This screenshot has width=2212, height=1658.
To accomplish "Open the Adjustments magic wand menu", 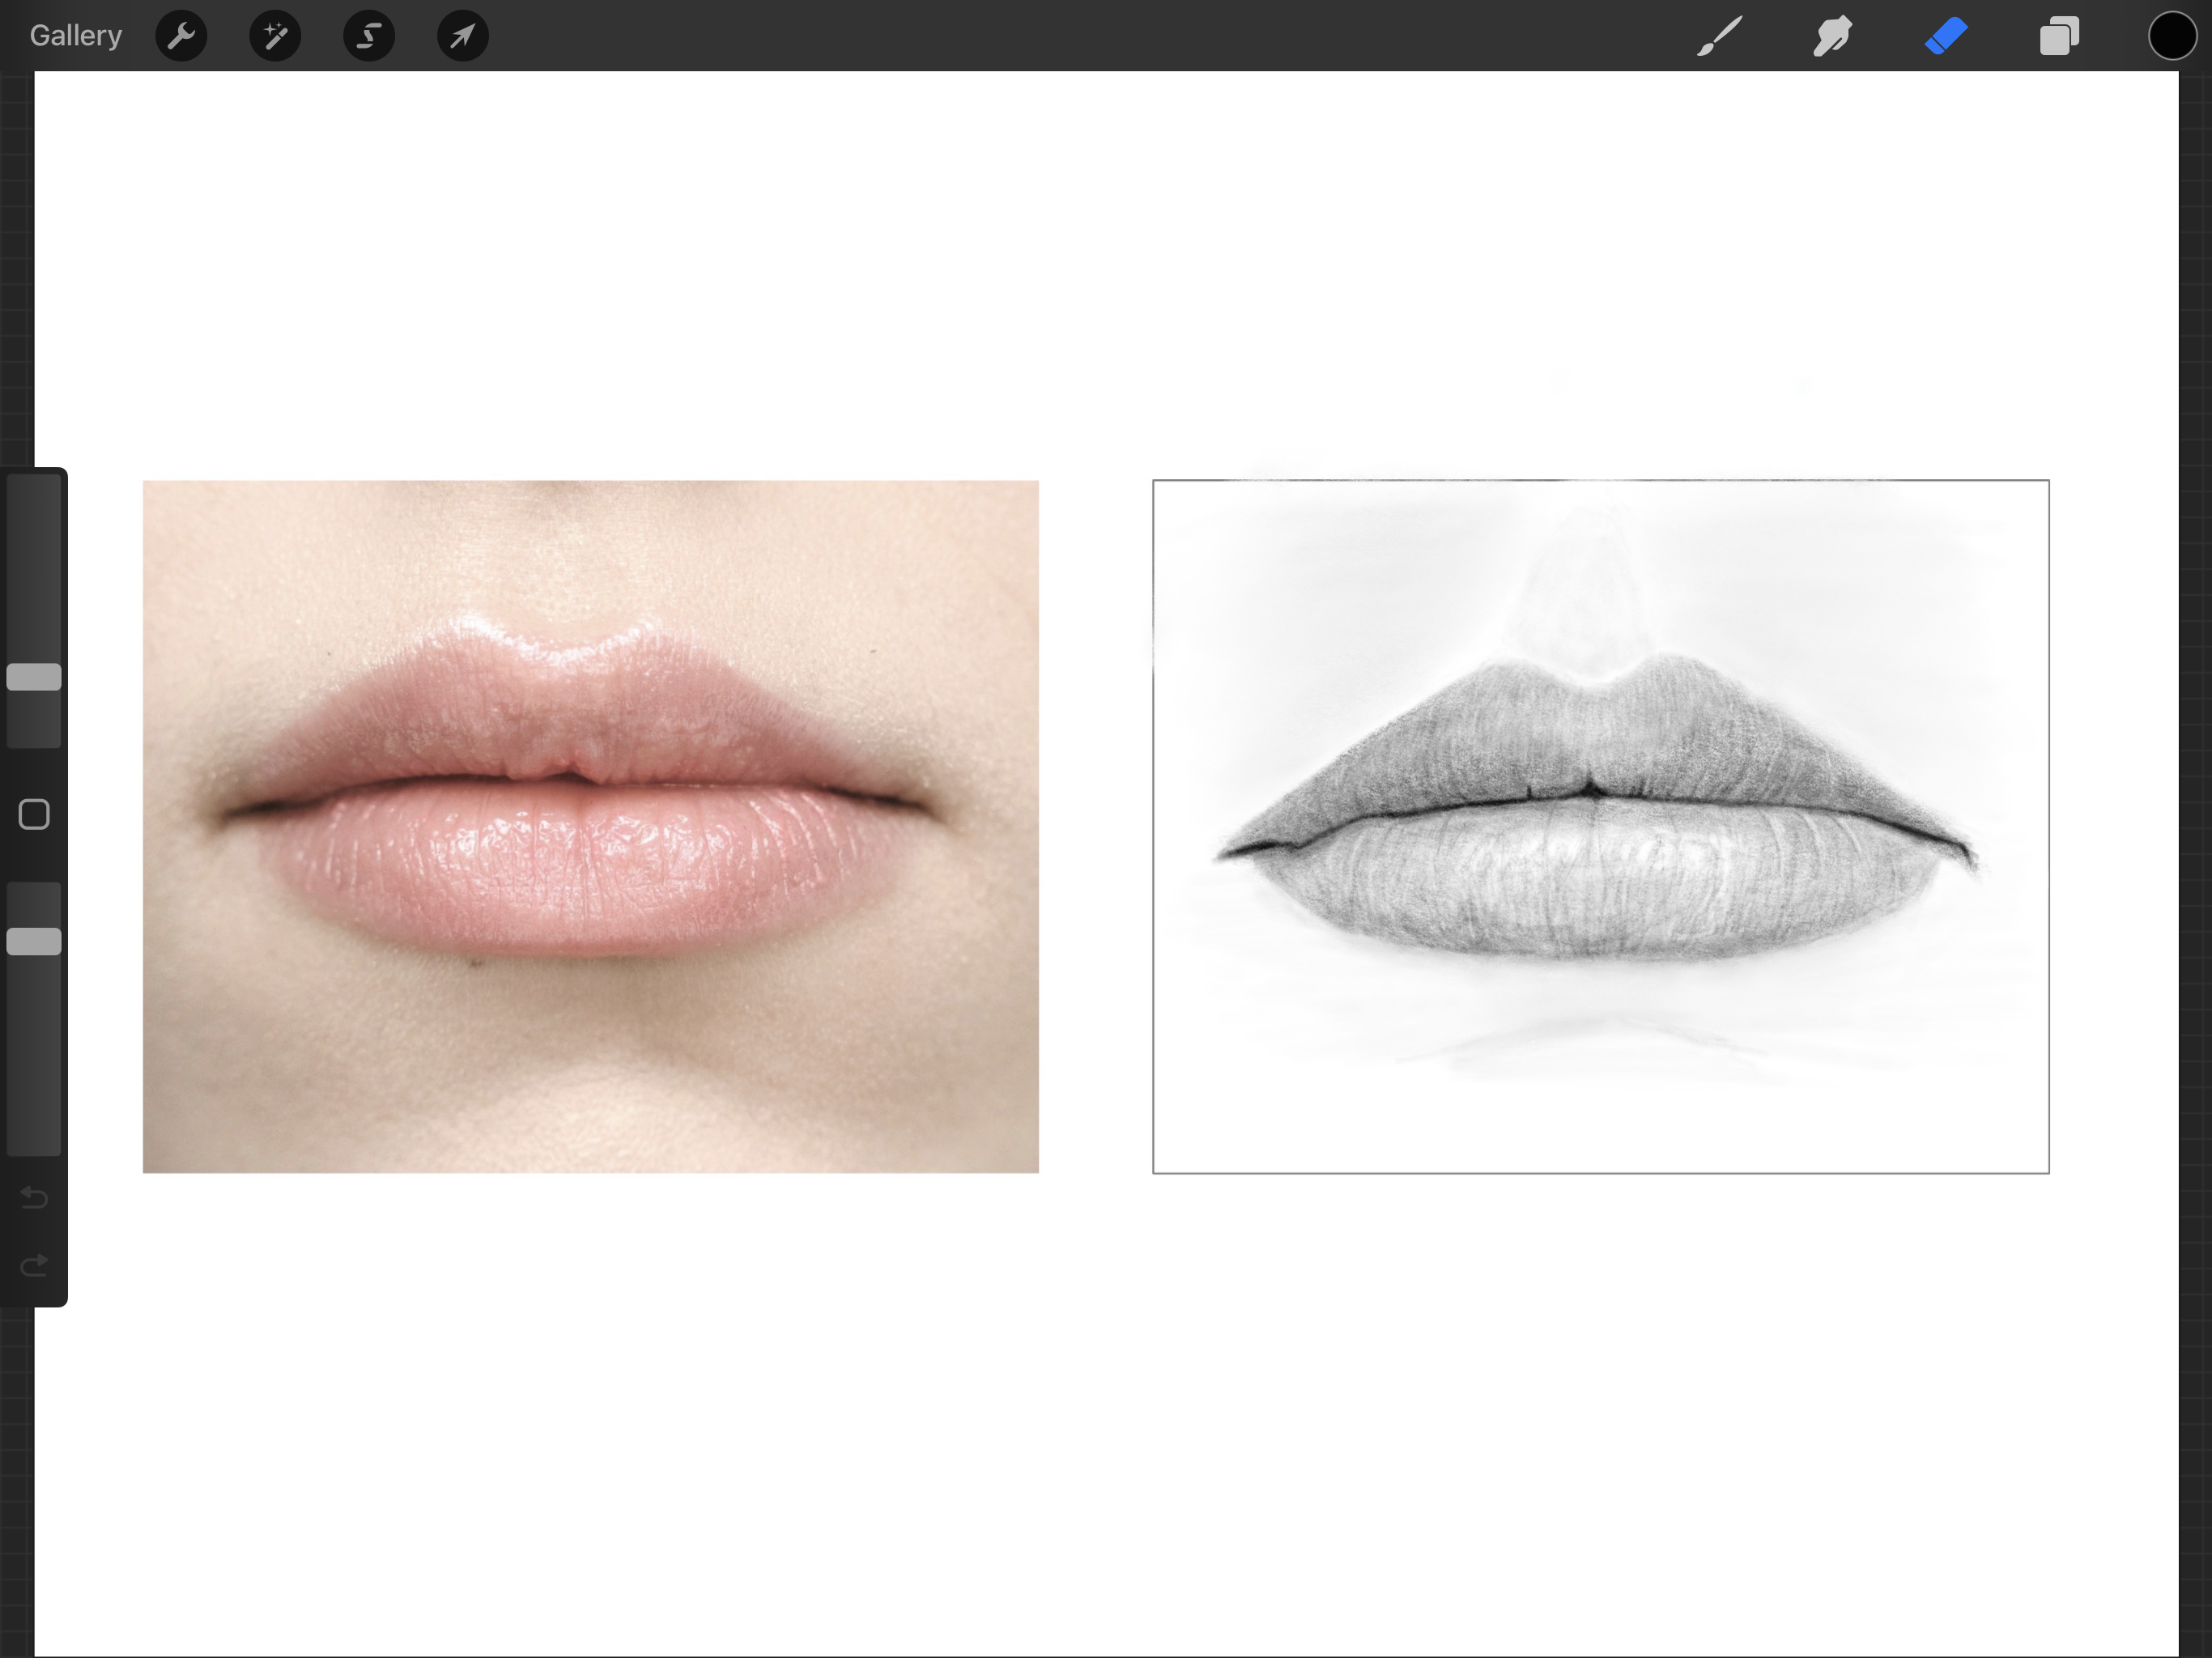I will click(275, 36).
